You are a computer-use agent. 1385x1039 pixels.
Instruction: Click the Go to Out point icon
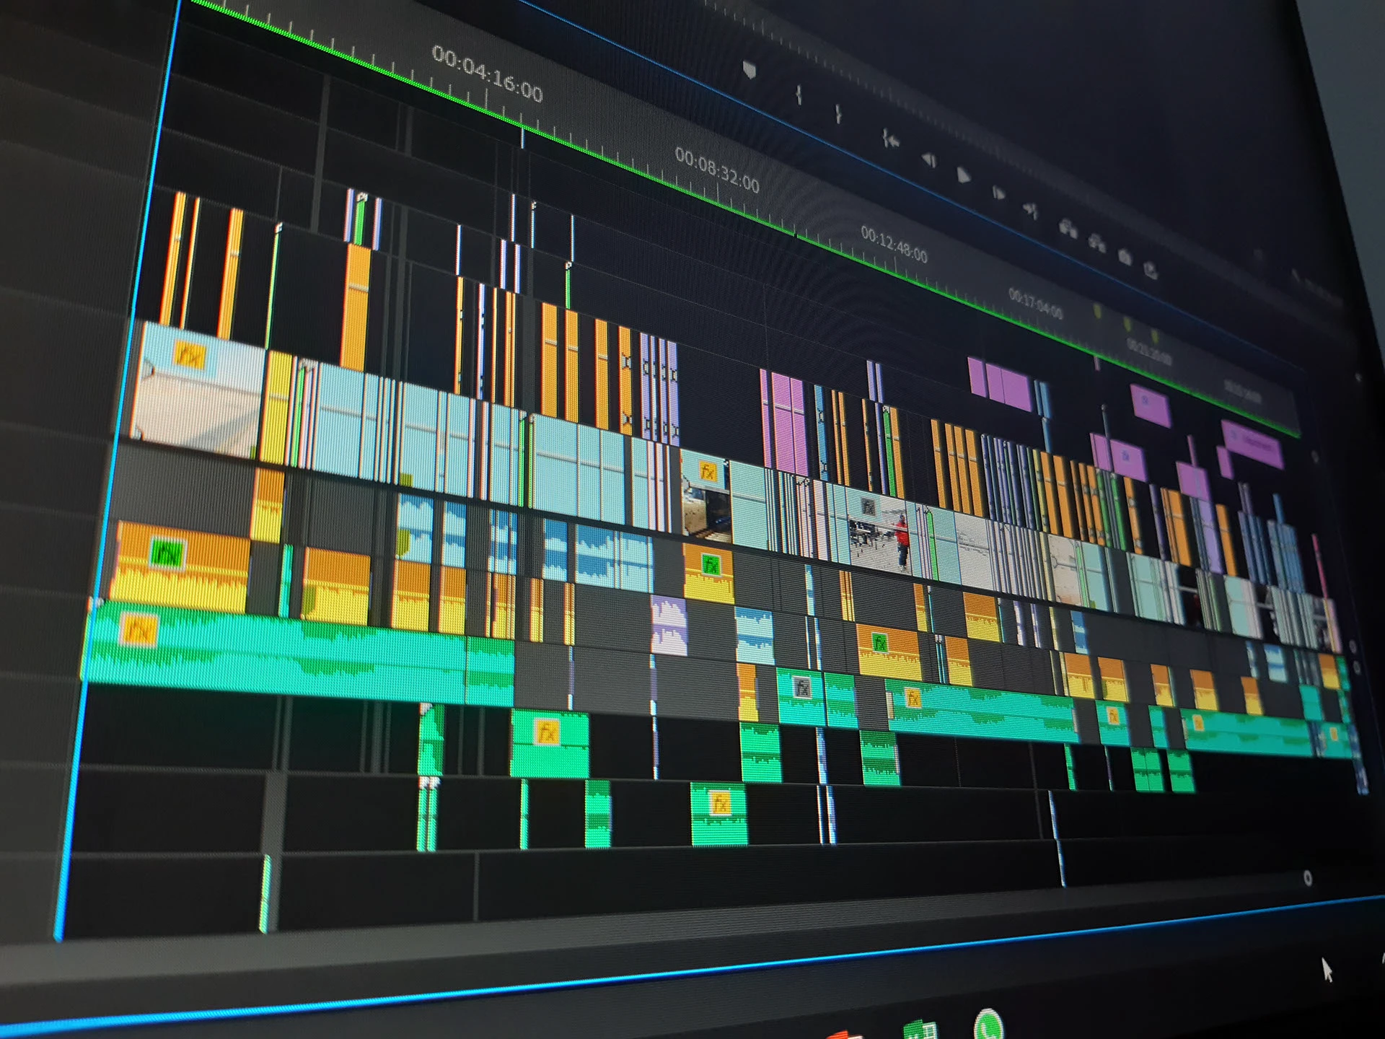1031,210
